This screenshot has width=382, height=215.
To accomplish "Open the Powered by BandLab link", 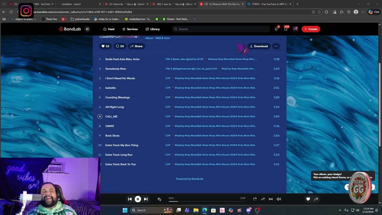I will tap(190, 179).
